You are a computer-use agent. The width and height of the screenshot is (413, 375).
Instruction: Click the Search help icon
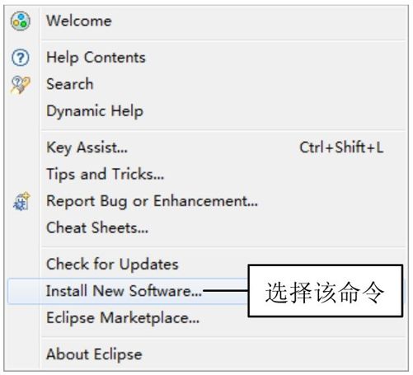(21, 85)
